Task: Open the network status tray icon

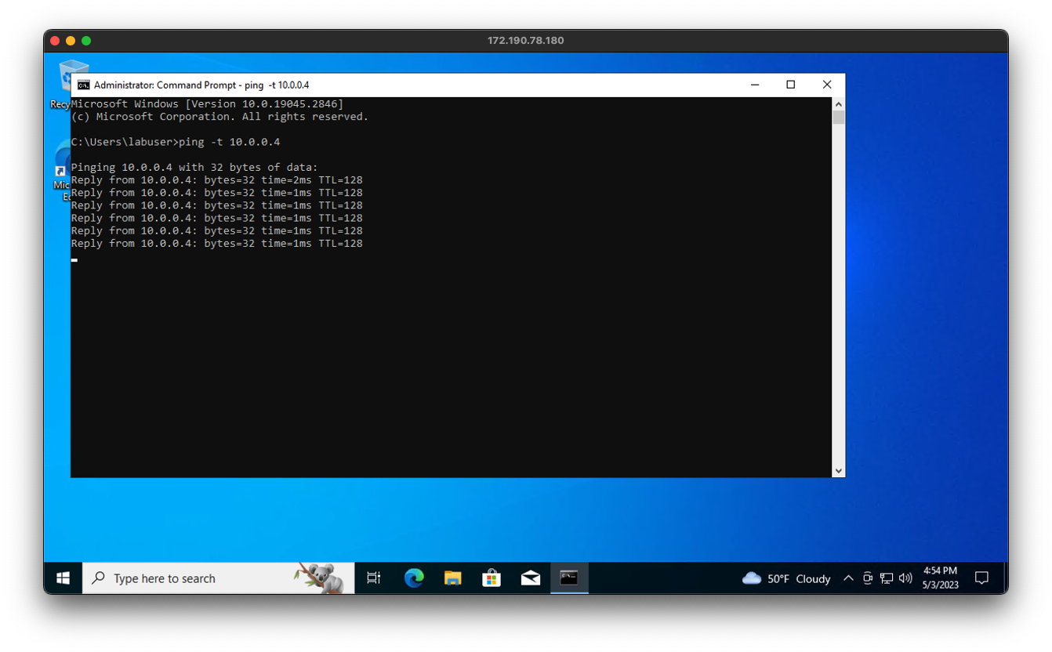Action: [887, 578]
